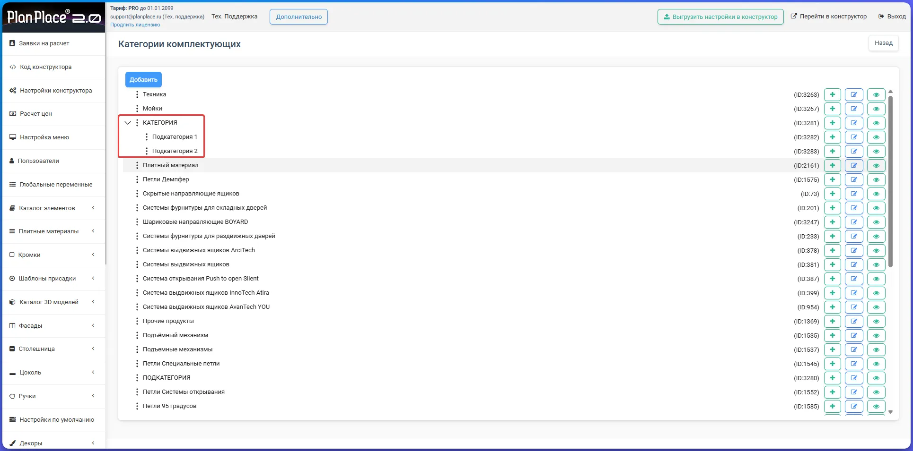Hide the Плитный материал category
The width and height of the screenshot is (913, 451).
click(x=876, y=165)
